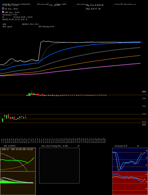Click 'Intra Day Trading Price & MR' title
148x195 pixels.
coord(54,146)
